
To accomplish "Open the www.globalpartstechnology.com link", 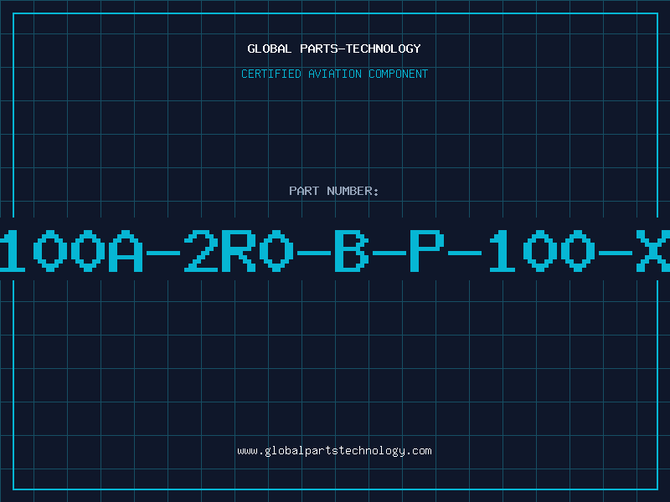I will coord(334,451).
